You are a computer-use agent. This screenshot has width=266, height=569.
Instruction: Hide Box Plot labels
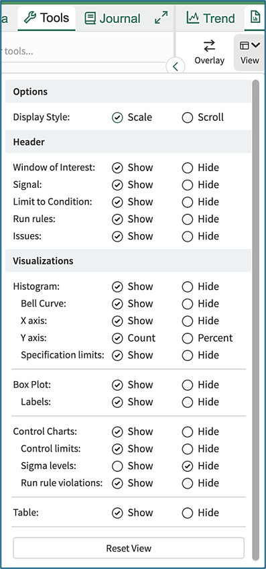tap(200, 402)
